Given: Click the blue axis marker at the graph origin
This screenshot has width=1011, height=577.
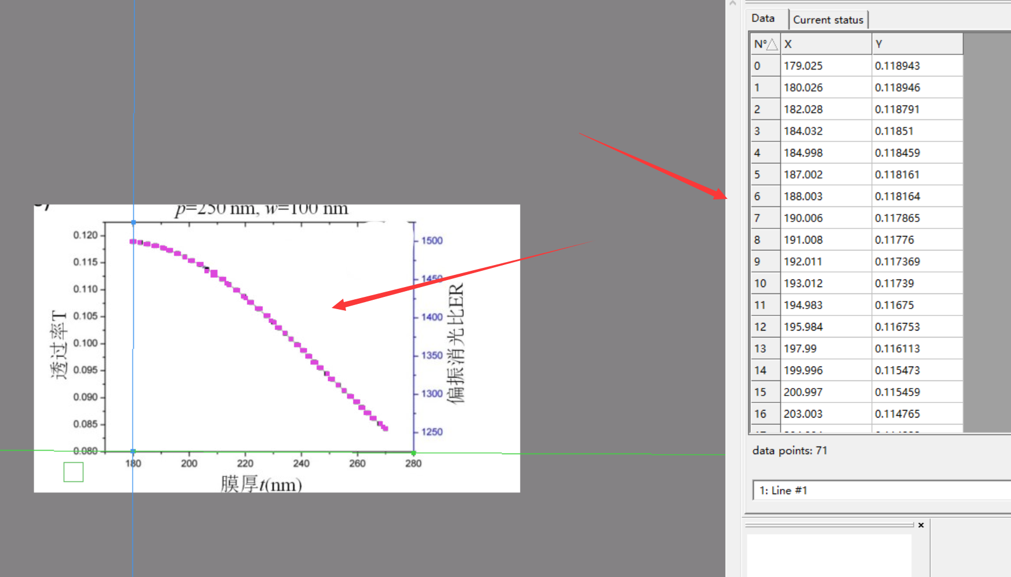Looking at the screenshot, I should point(133,451).
